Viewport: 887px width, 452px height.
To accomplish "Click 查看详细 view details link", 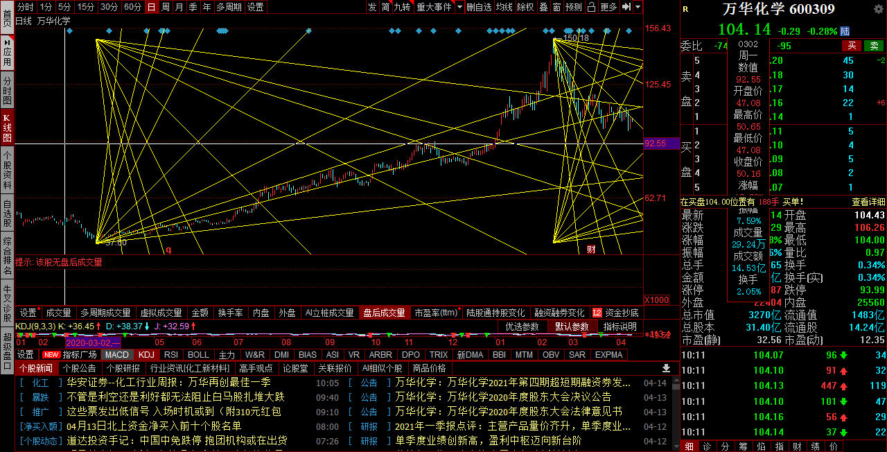I will (x=868, y=202).
